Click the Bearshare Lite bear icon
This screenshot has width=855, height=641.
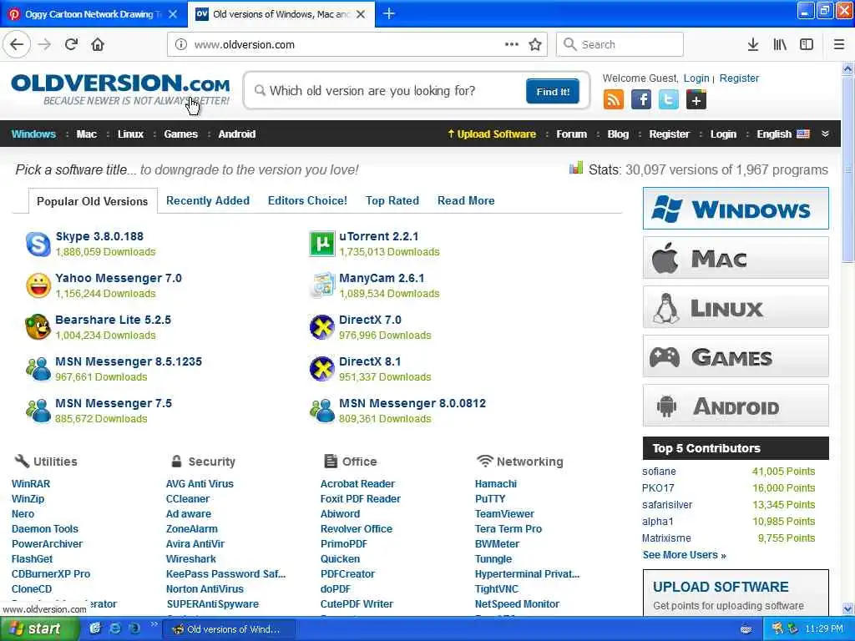(38, 327)
